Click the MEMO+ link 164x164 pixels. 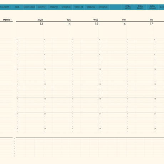pos(7,20)
